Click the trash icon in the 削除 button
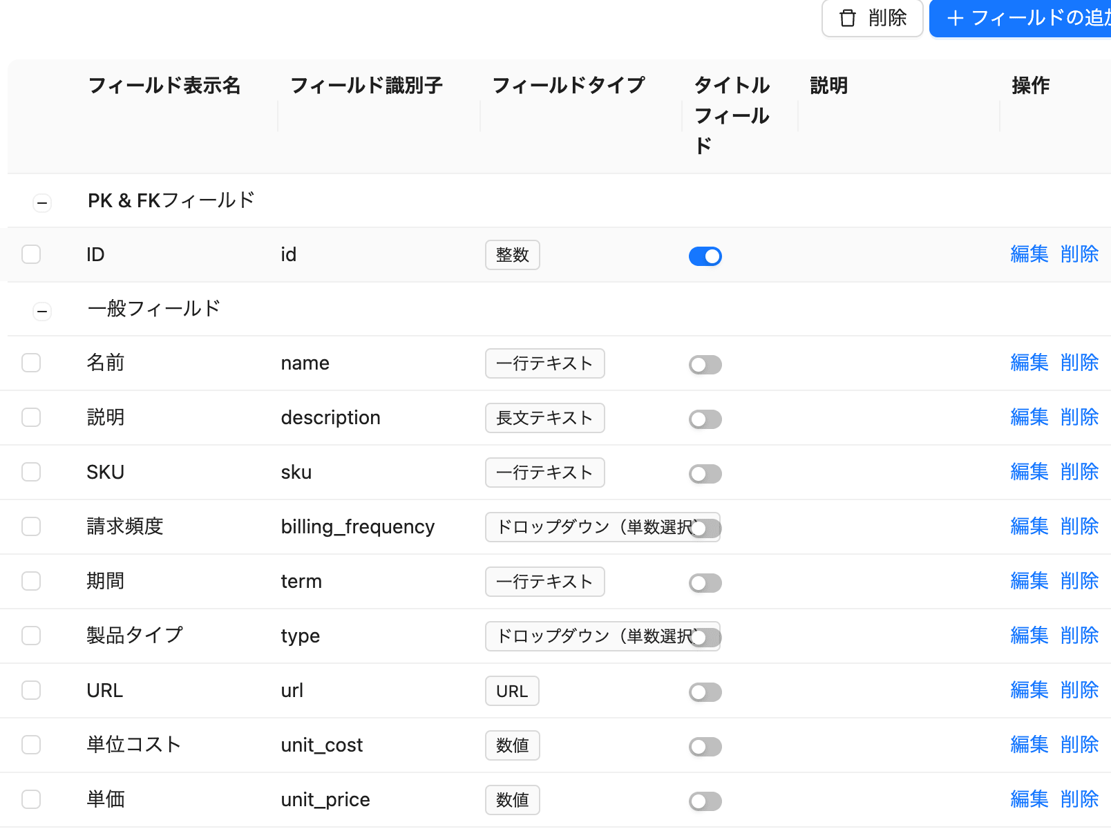This screenshot has height=829, width=1111. 847,18
